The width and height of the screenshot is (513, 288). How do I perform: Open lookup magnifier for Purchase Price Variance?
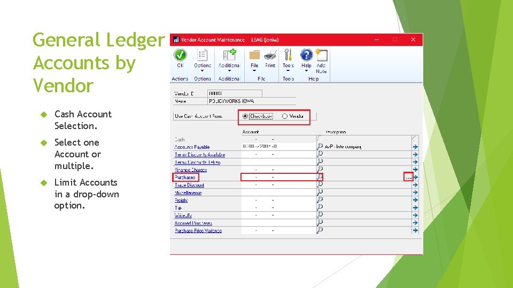pyautogui.click(x=320, y=230)
